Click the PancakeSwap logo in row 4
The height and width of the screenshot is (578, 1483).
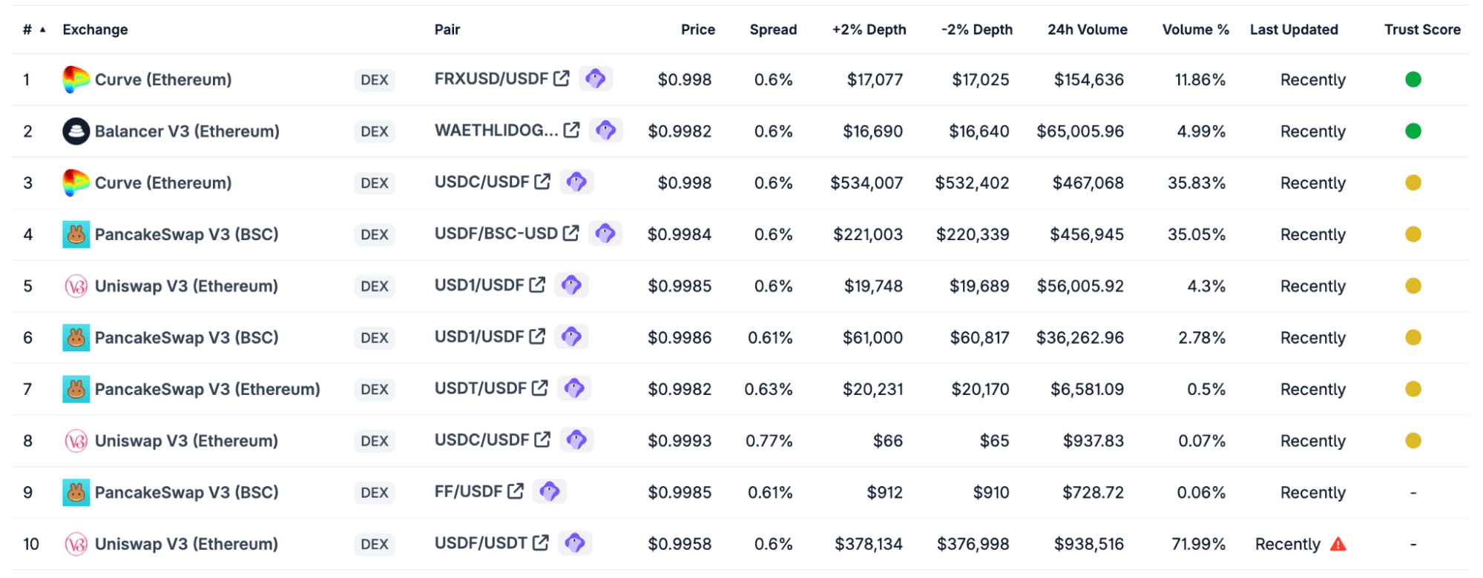76,235
